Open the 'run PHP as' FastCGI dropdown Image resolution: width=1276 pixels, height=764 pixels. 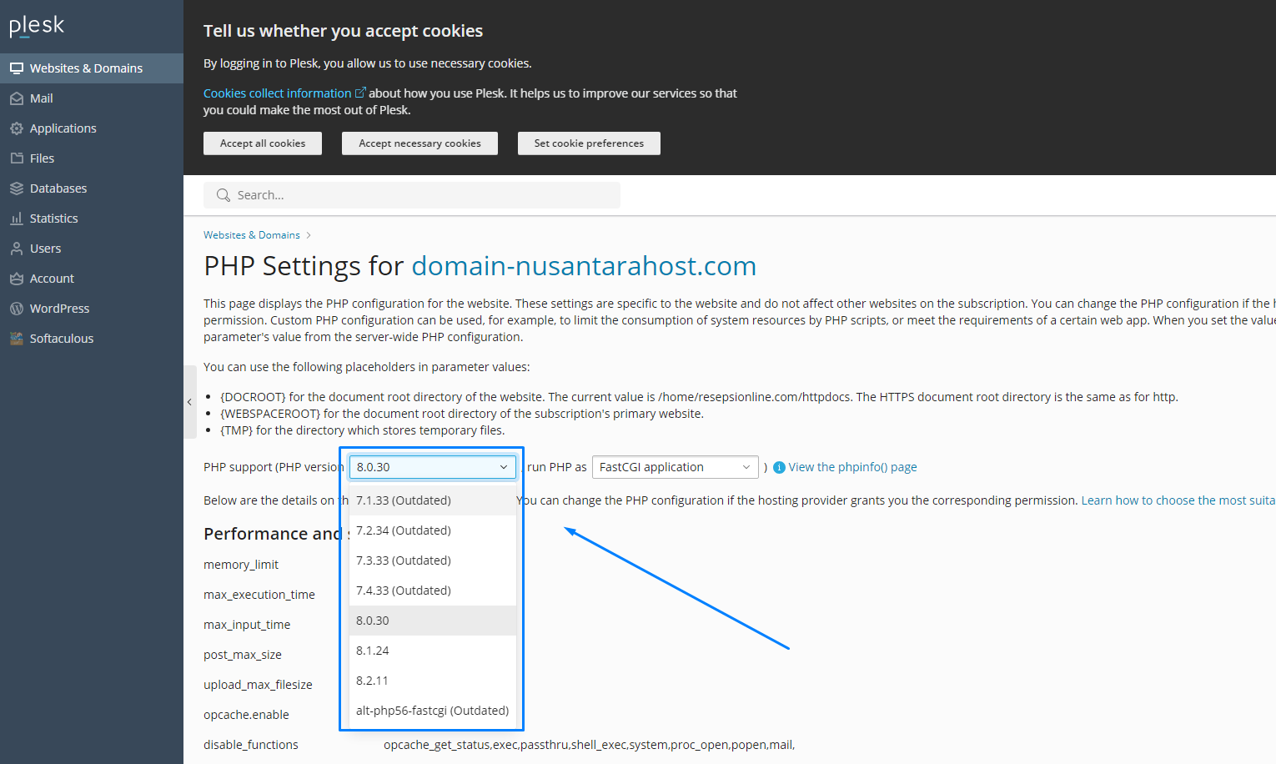pos(675,466)
